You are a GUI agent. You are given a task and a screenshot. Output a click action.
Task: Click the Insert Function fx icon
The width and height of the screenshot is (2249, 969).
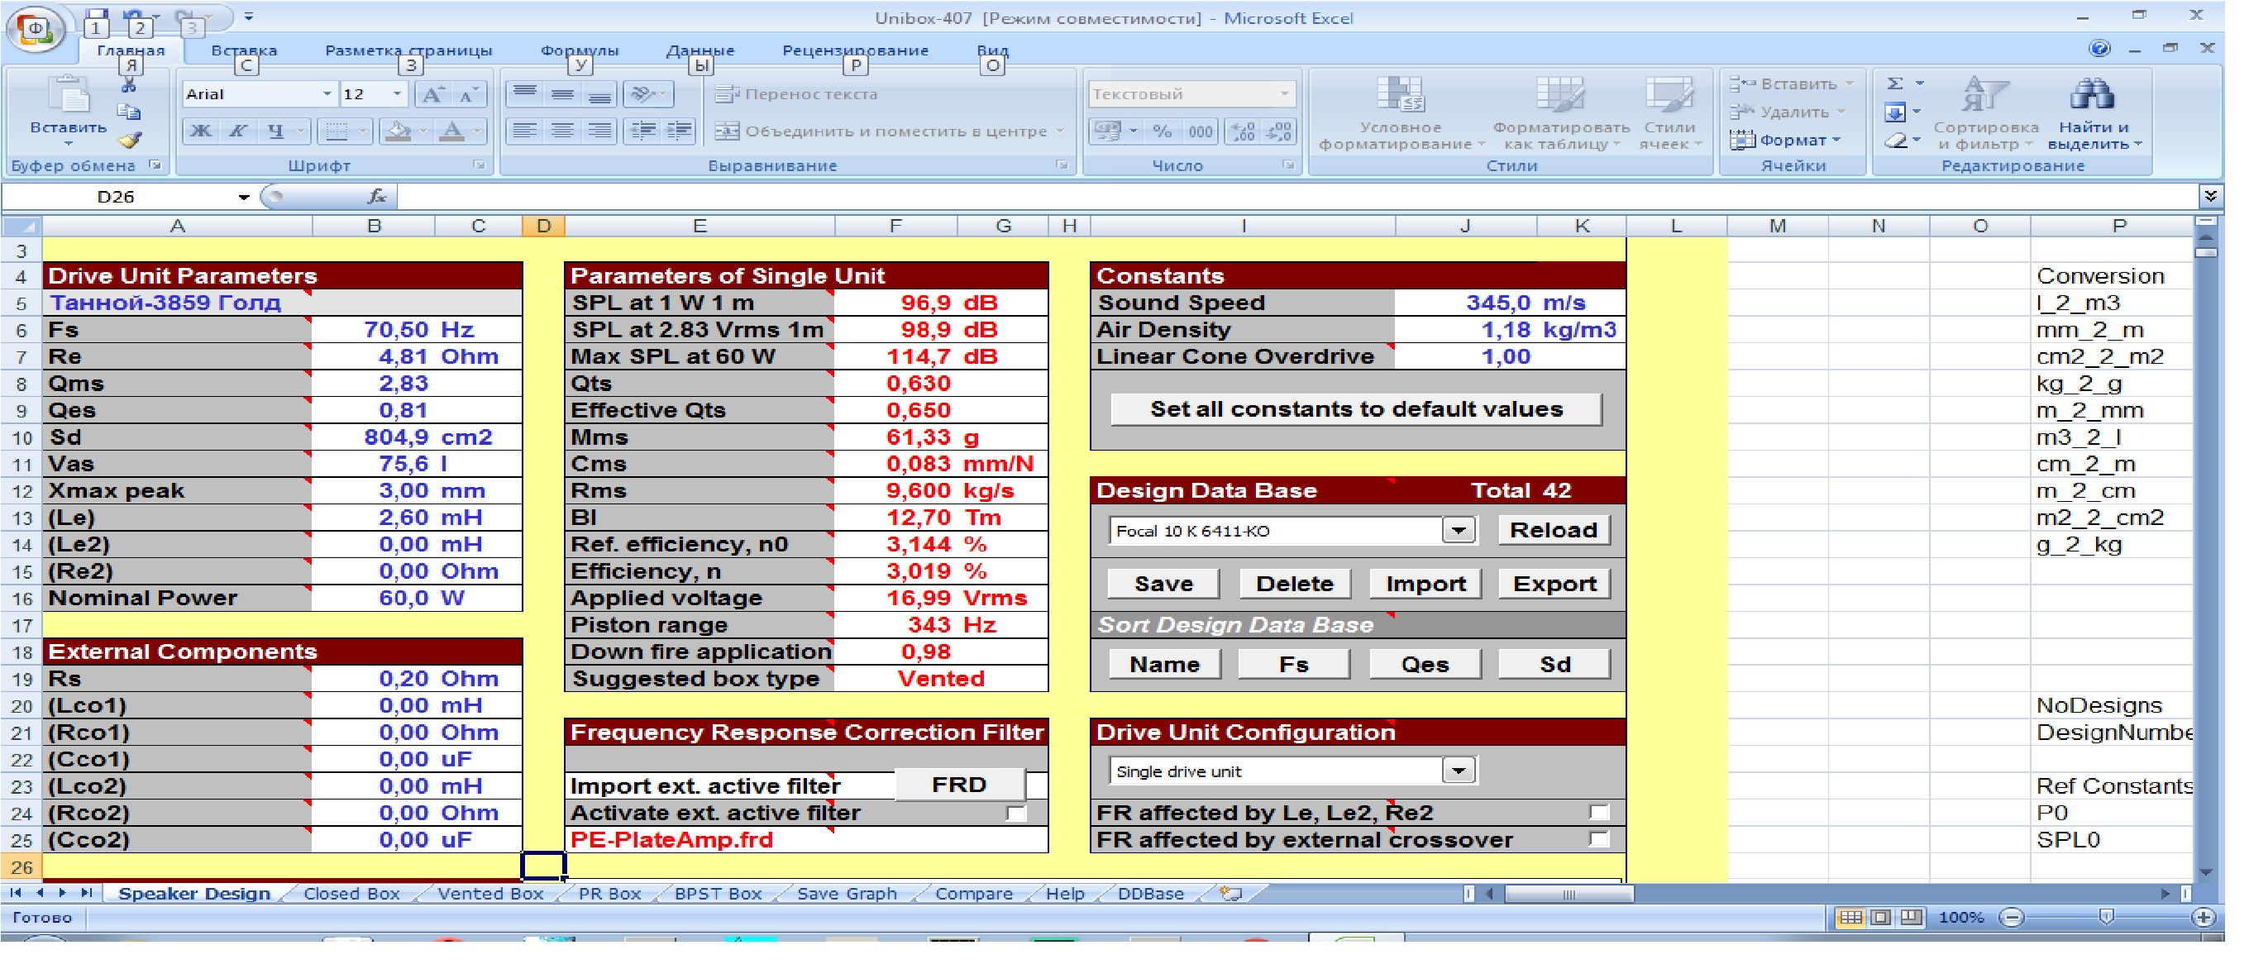tap(376, 198)
